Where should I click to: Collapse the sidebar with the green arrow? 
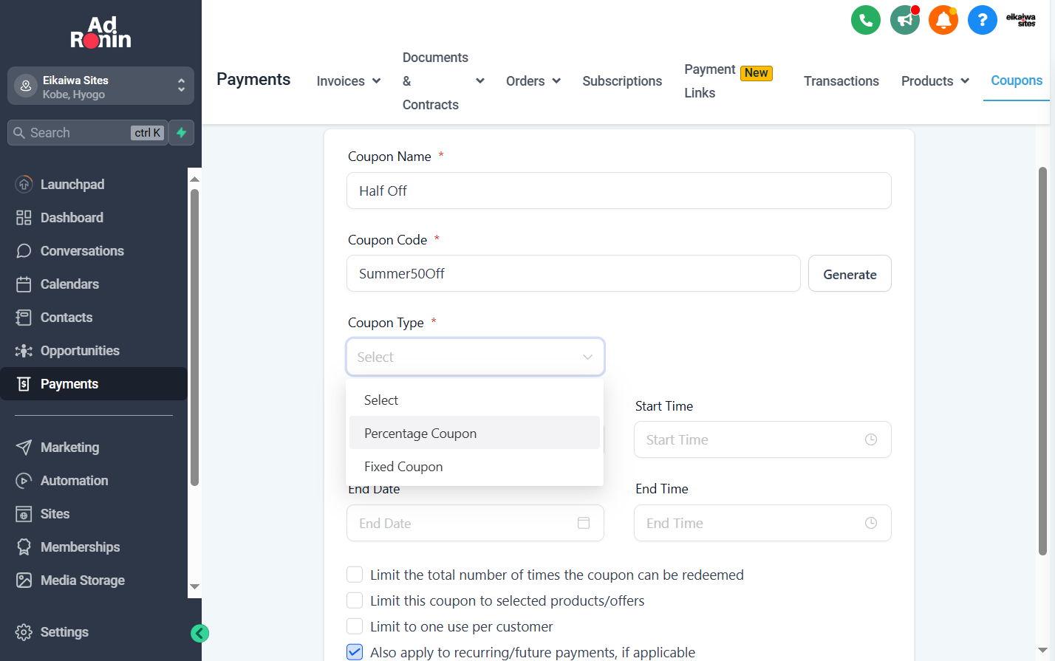coord(199,633)
